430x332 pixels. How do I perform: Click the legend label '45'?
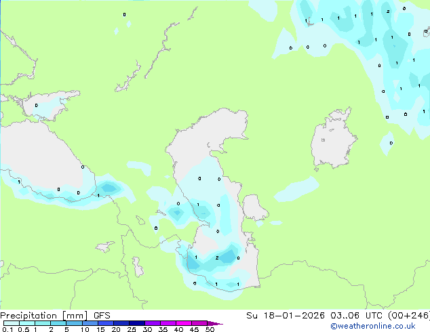click(194, 329)
